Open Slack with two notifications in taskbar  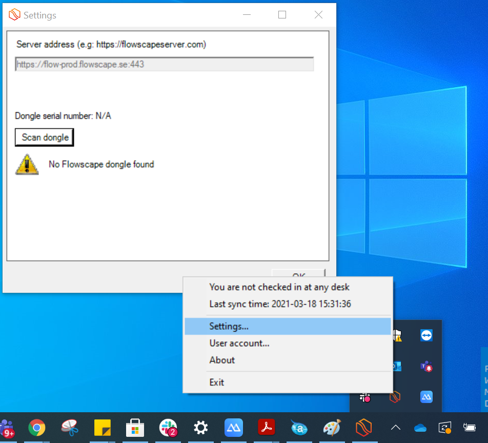tap(168, 428)
